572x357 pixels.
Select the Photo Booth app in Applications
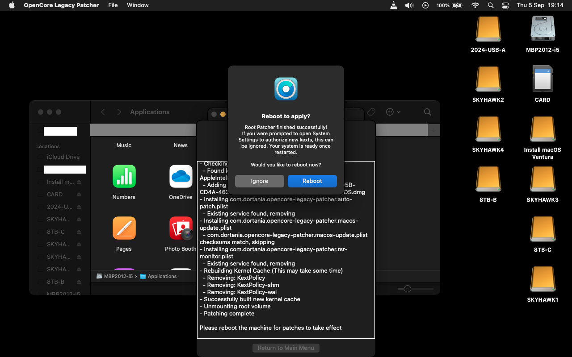click(x=181, y=228)
